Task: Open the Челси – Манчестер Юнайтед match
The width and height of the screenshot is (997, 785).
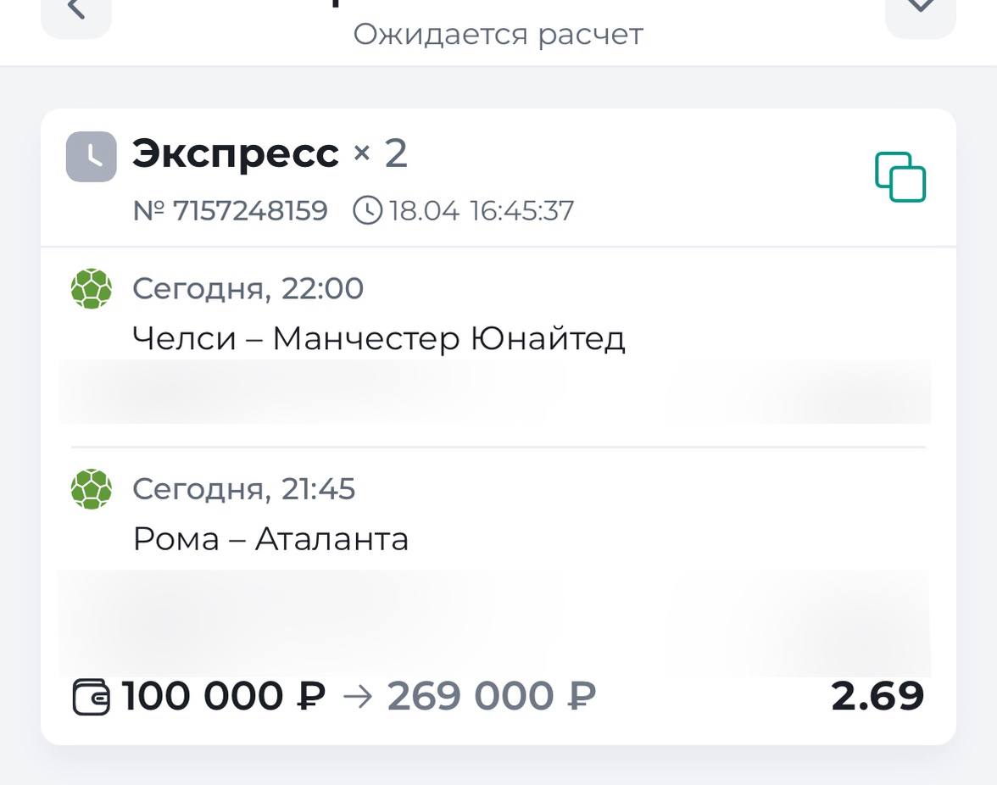Action: click(x=378, y=338)
